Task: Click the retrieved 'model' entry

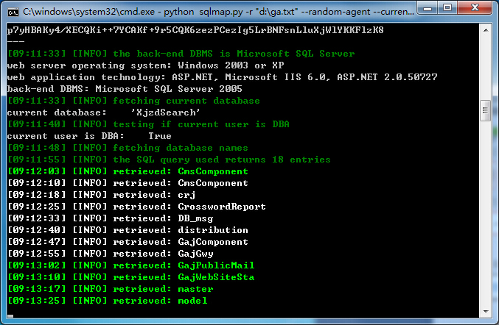Action: point(192,301)
